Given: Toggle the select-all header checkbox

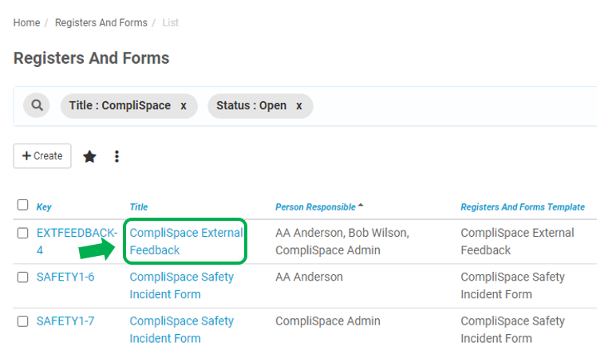Looking at the screenshot, I should 22,205.
